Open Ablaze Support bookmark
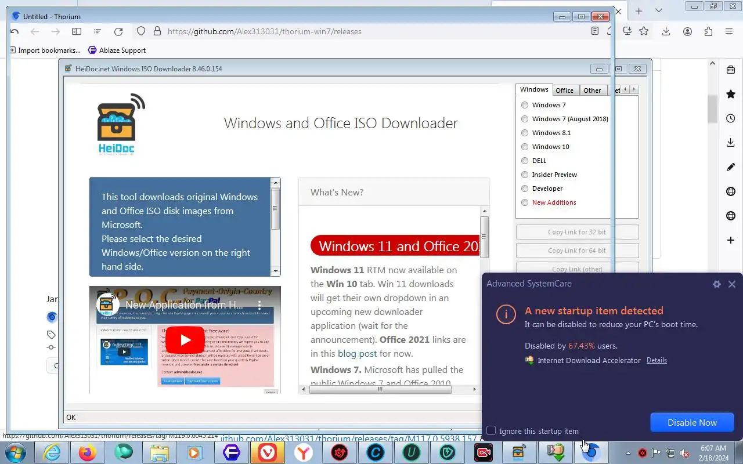 click(x=117, y=50)
